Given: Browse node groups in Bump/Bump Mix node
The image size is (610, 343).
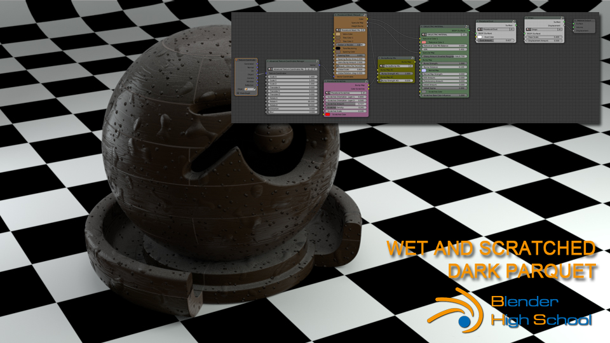Looking at the screenshot, I should [x=382, y=66].
